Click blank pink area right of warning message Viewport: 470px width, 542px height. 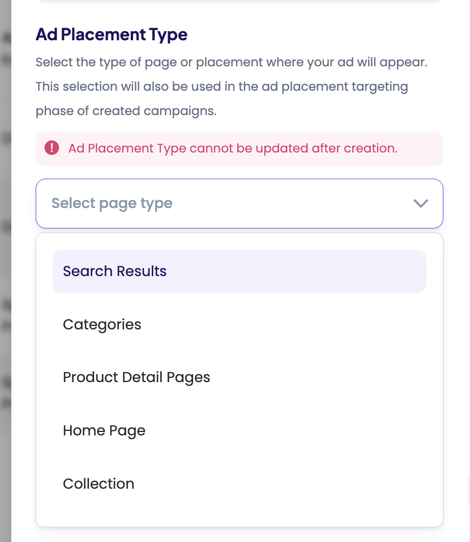click(422, 149)
